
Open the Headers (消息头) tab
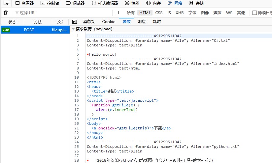click(89, 22)
